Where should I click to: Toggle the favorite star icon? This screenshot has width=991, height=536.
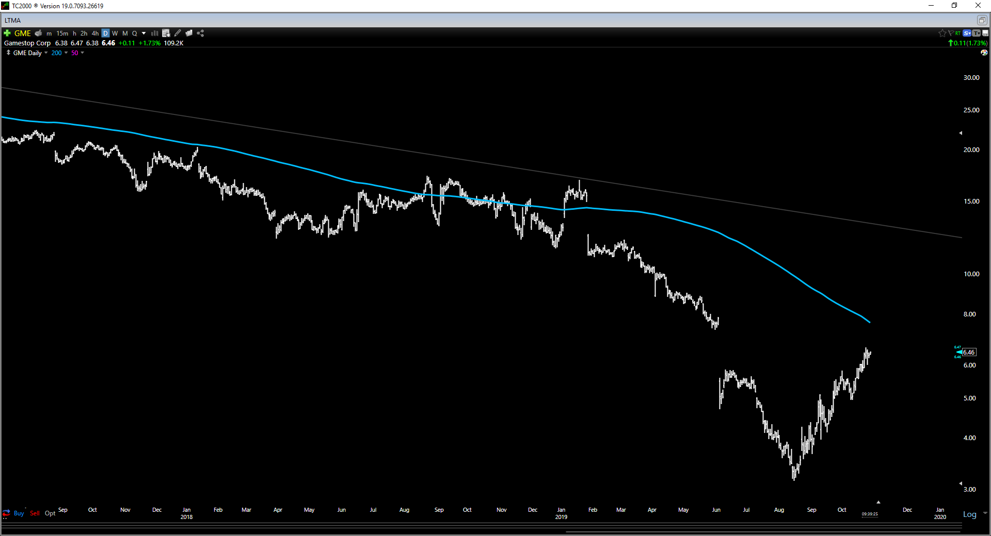click(942, 33)
